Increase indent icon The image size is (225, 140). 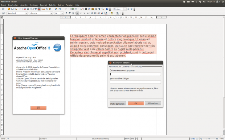point(102,13)
